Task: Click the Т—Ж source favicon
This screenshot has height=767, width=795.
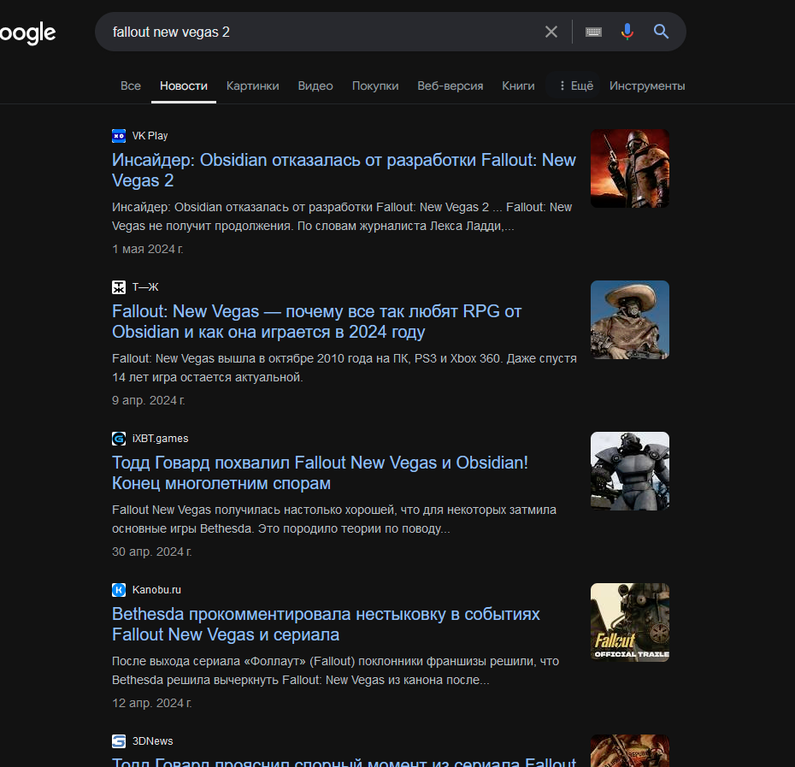Action: (x=119, y=287)
